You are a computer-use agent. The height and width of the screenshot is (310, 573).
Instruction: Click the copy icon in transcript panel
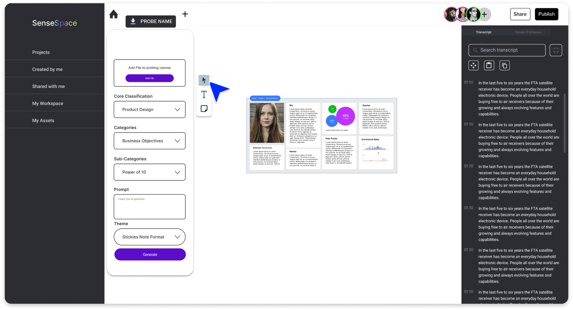pyautogui.click(x=504, y=66)
